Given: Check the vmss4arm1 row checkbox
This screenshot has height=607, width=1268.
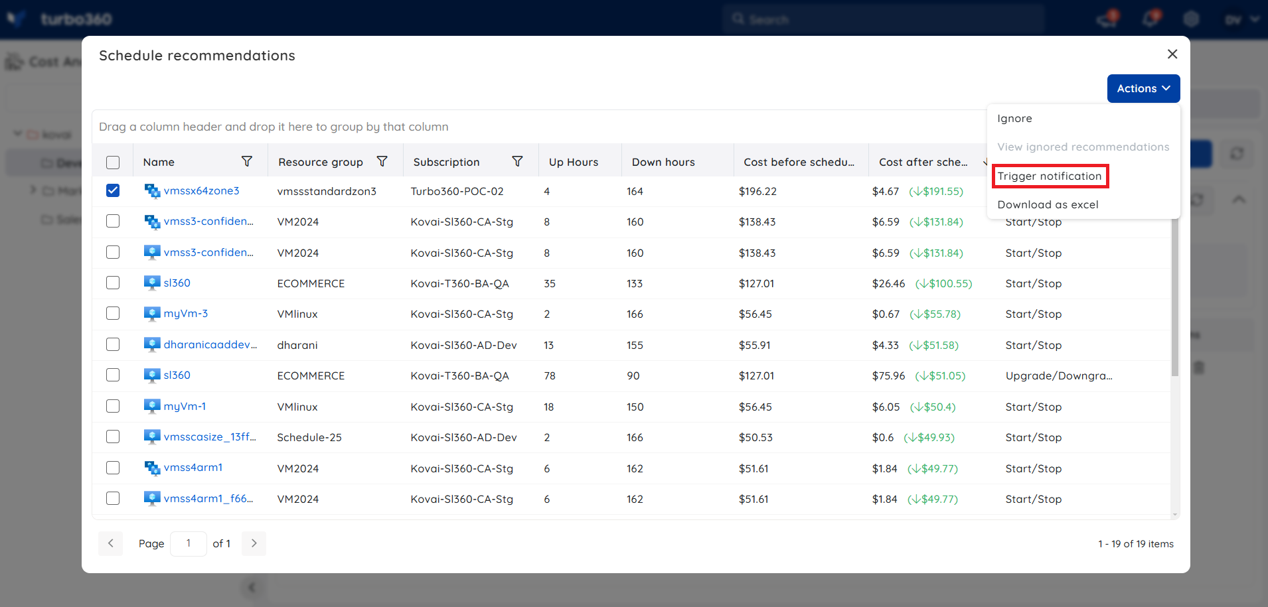Looking at the screenshot, I should pyautogui.click(x=113, y=468).
